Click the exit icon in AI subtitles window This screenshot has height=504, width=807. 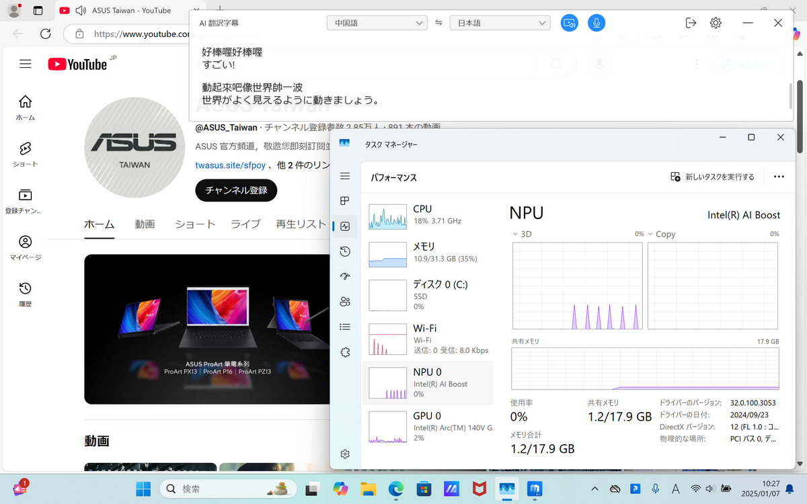691,23
